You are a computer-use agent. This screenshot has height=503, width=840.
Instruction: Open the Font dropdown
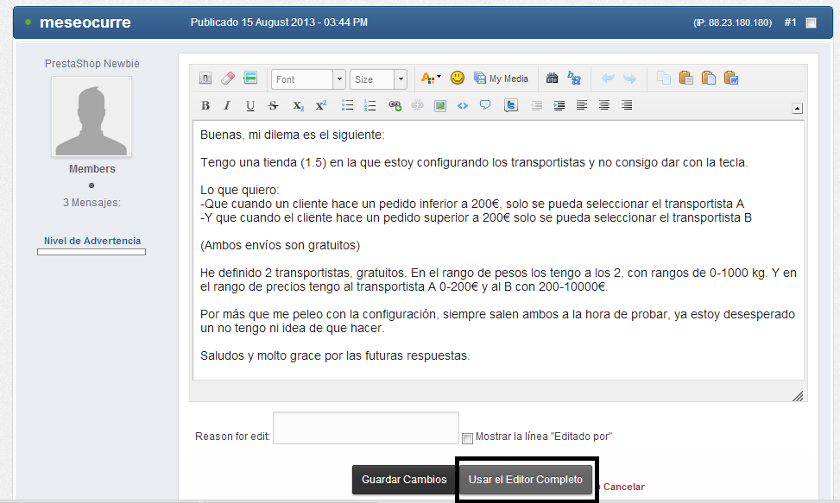point(306,79)
